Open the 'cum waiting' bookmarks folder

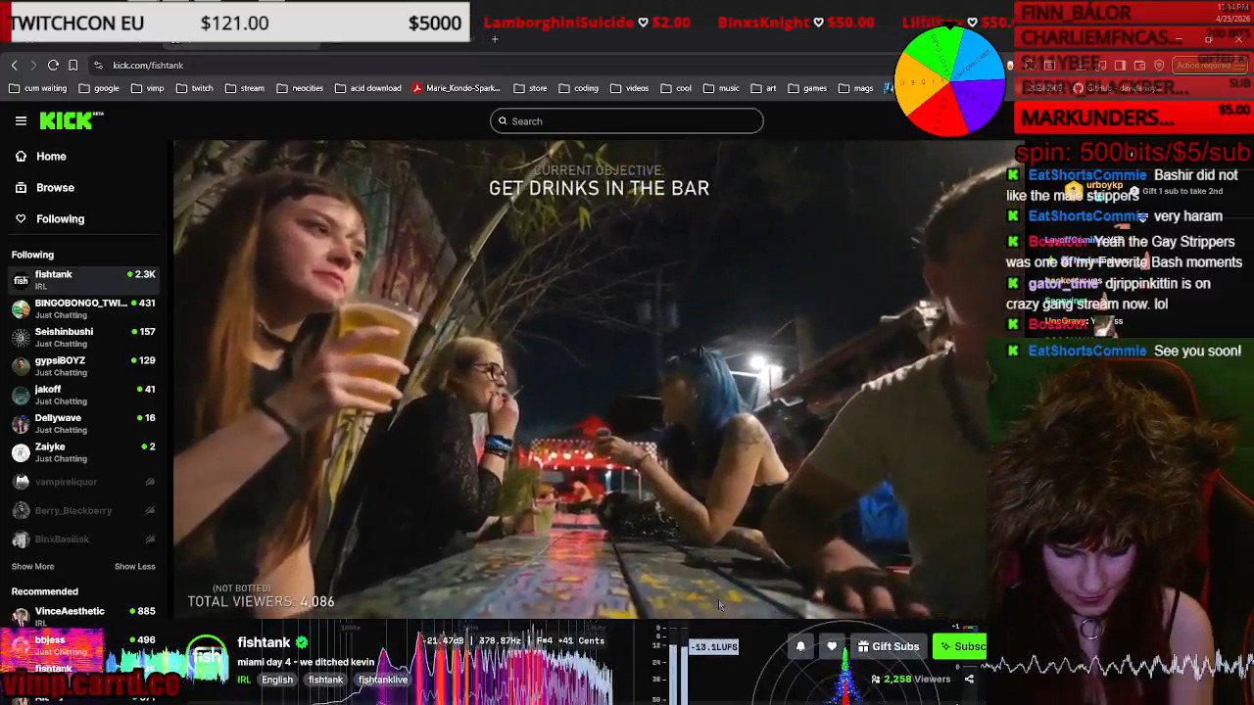38,88
